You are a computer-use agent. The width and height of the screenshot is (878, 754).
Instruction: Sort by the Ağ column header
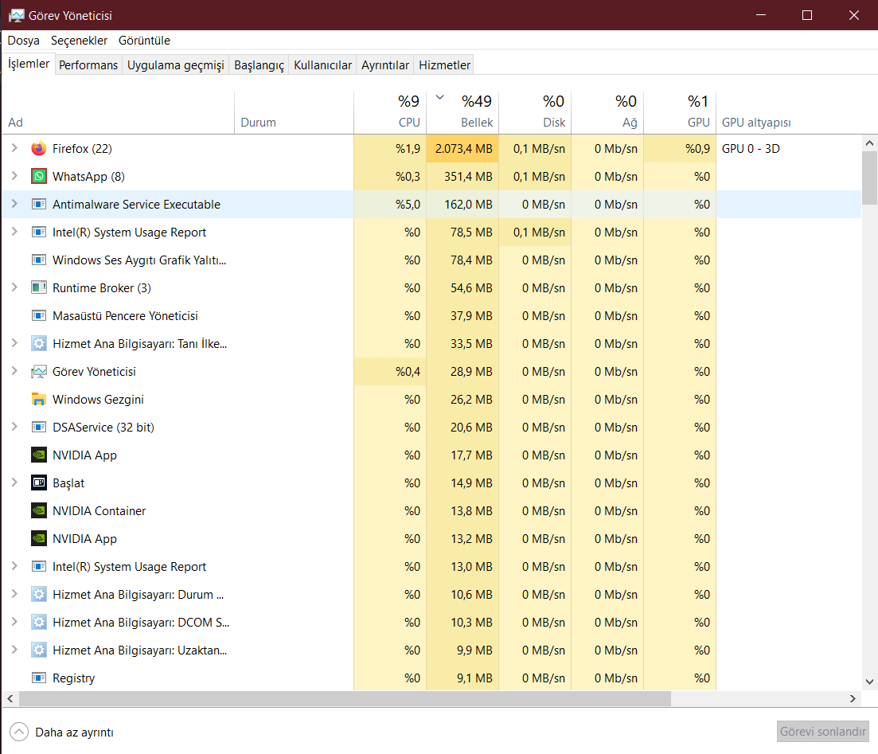607,112
